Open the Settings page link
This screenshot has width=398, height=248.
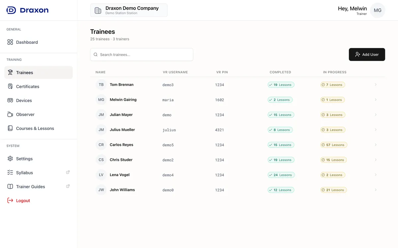[38, 159]
